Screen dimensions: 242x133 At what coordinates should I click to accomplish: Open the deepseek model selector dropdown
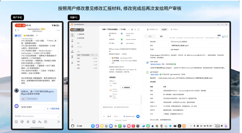tap(129, 116)
